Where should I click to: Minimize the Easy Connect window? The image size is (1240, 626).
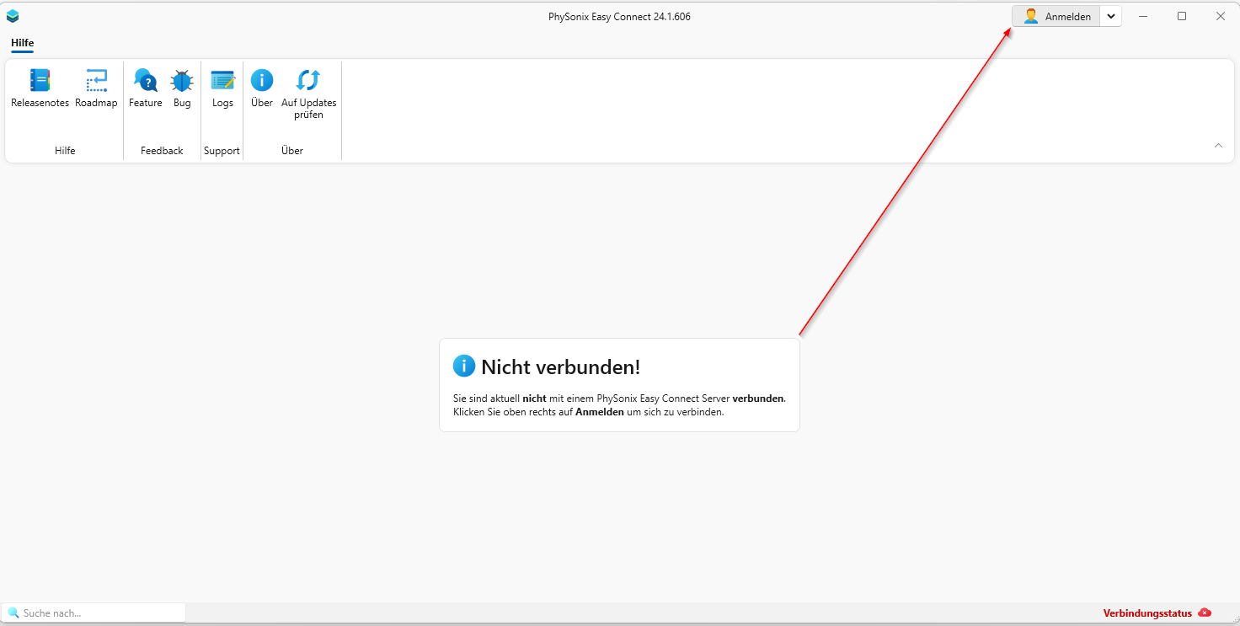point(1143,16)
